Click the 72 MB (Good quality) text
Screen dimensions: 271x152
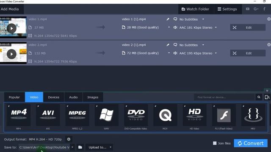(143, 53)
